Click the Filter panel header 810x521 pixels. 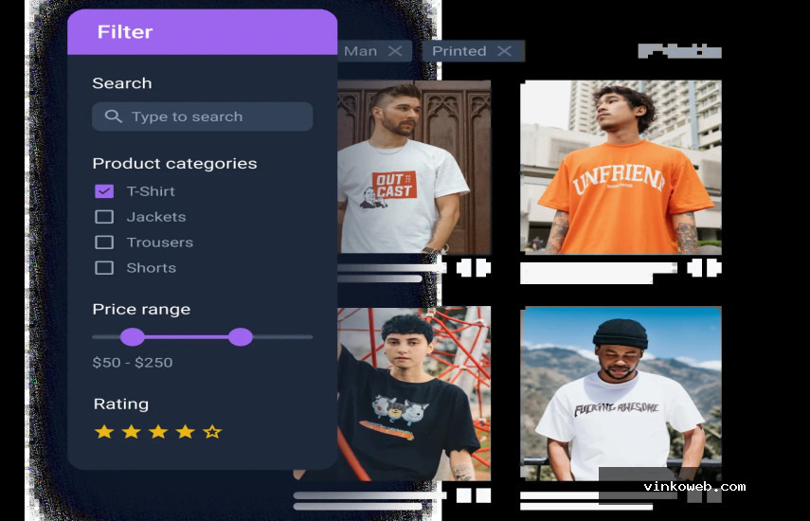(x=202, y=32)
